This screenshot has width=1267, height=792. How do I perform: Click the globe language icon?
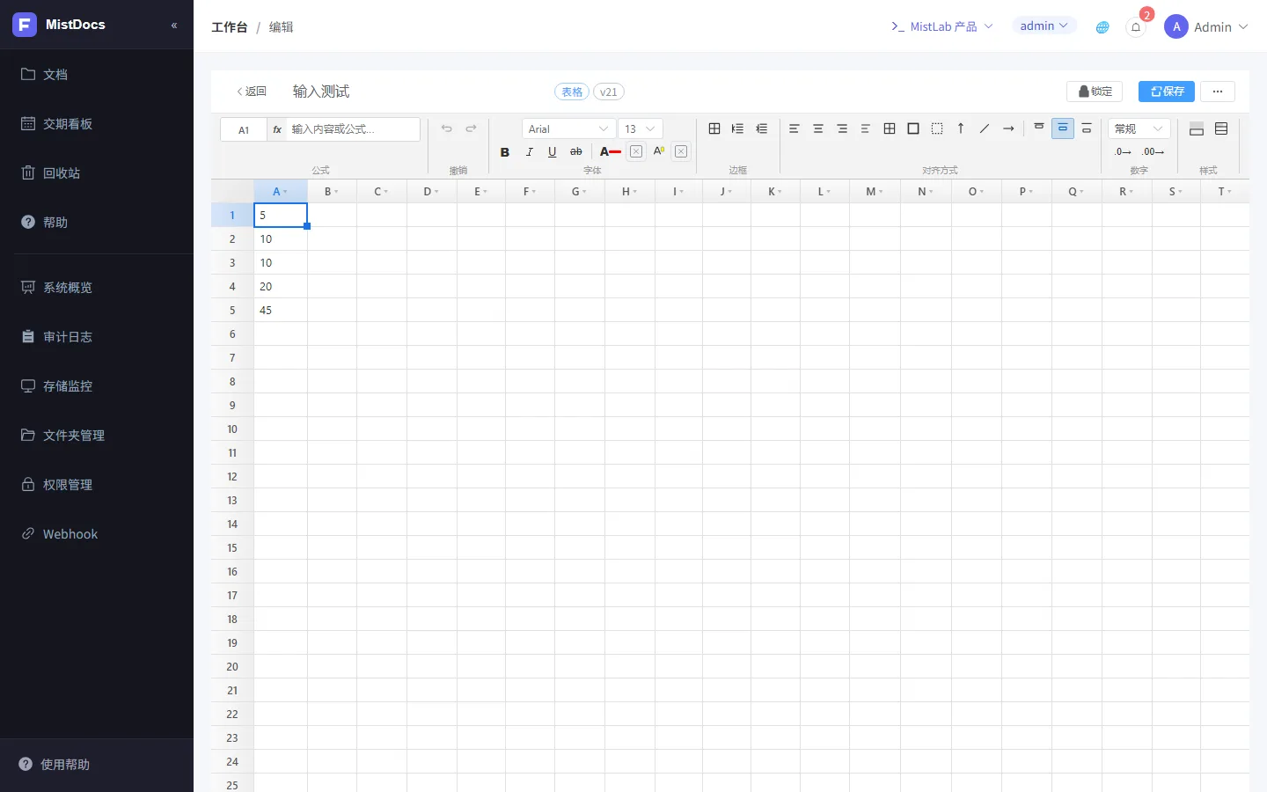pos(1102,27)
